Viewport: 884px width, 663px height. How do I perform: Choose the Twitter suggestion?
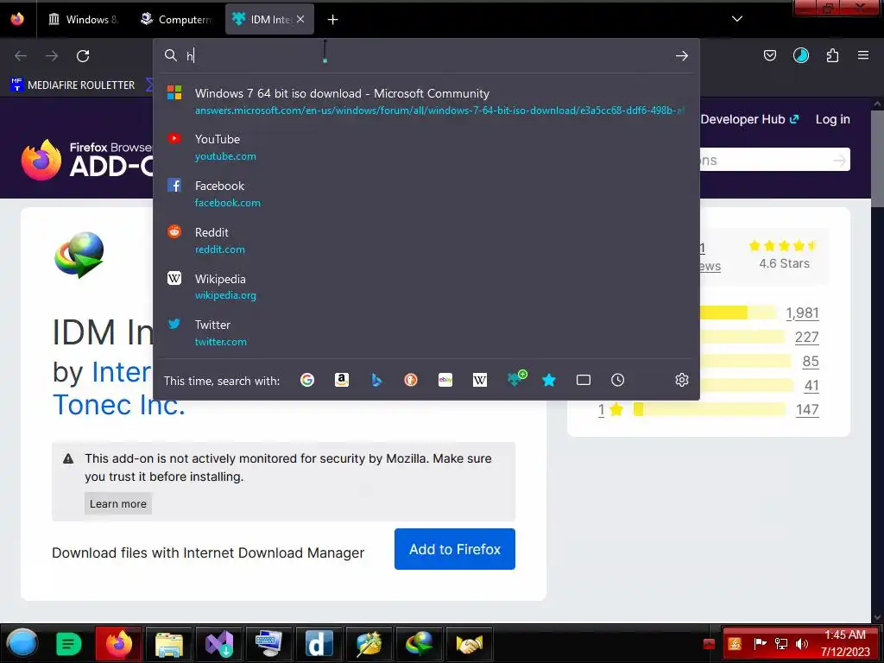(x=426, y=332)
